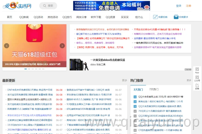Click the 登录 link

pyautogui.click(x=179, y=6)
